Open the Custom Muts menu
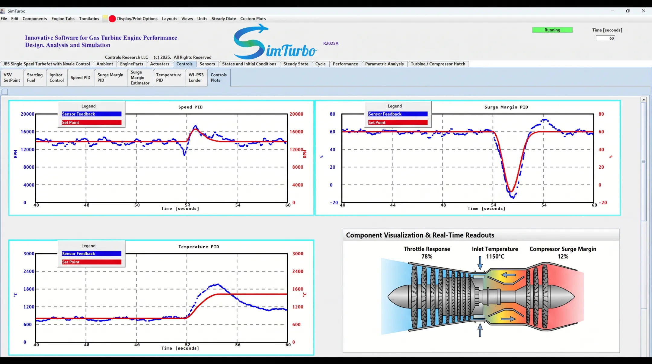652x364 pixels. (x=253, y=19)
